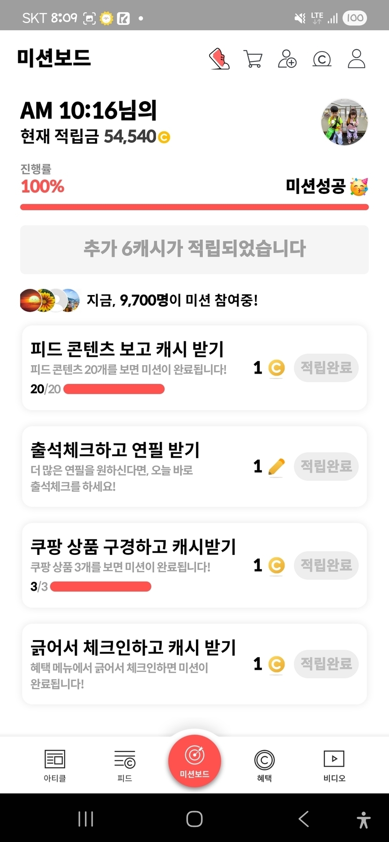Tap the Android back navigation button
The height and width of the screenshot is (842, 389).
click(304, 819)
